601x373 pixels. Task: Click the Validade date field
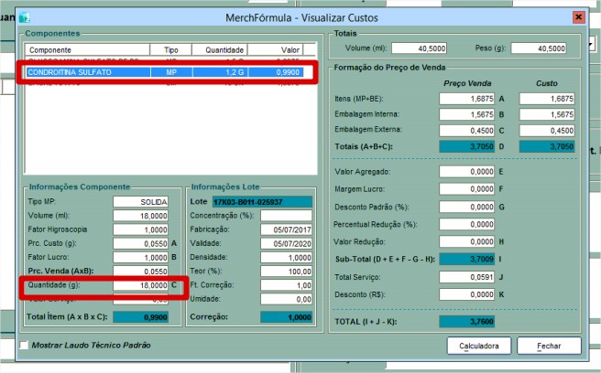(x=286, y=244)
